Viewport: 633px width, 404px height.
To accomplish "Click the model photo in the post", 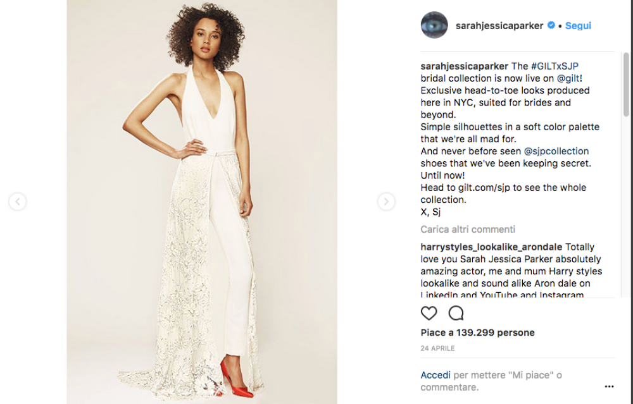I will click(x=202, y=202).
